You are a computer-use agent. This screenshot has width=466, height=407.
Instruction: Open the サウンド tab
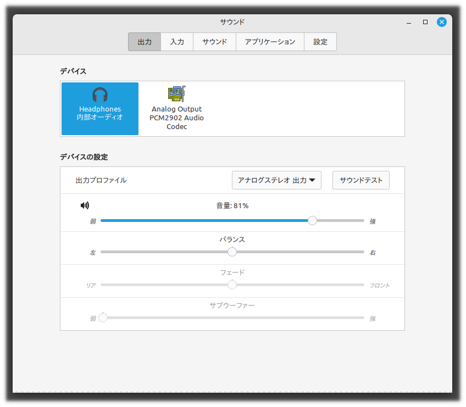[214, 42]
